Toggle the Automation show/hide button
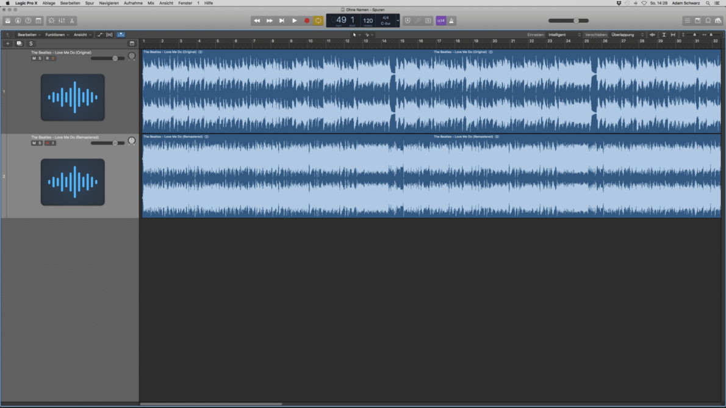The width and height of the screenshot is (726, 408). pyautogui.click(x=99, y=35)
